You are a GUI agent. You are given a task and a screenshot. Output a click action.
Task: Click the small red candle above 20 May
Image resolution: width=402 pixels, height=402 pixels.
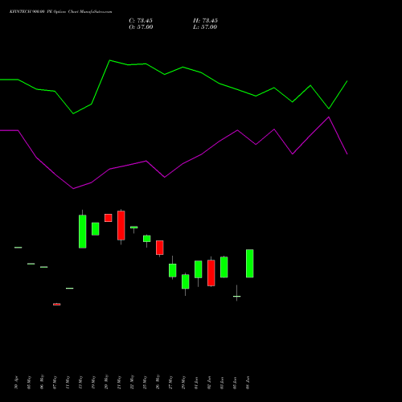109,218
